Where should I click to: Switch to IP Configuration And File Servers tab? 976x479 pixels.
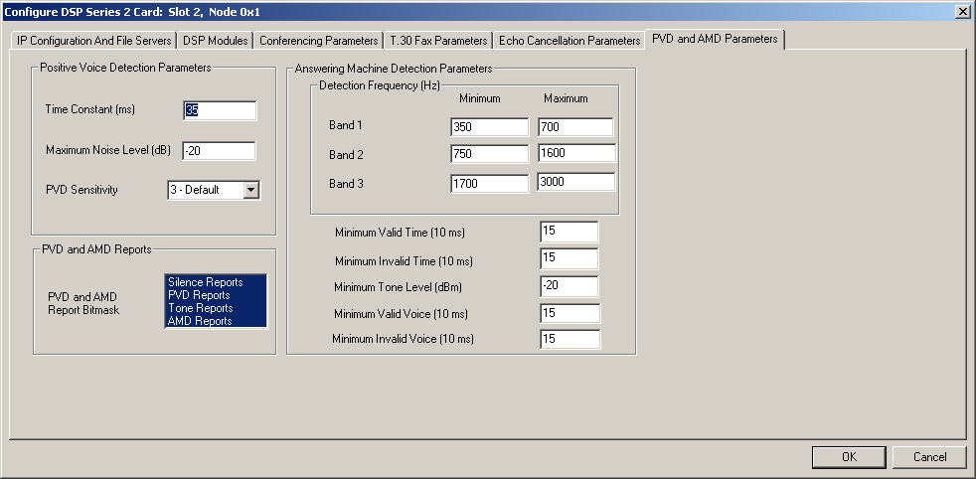pos(94,41)
